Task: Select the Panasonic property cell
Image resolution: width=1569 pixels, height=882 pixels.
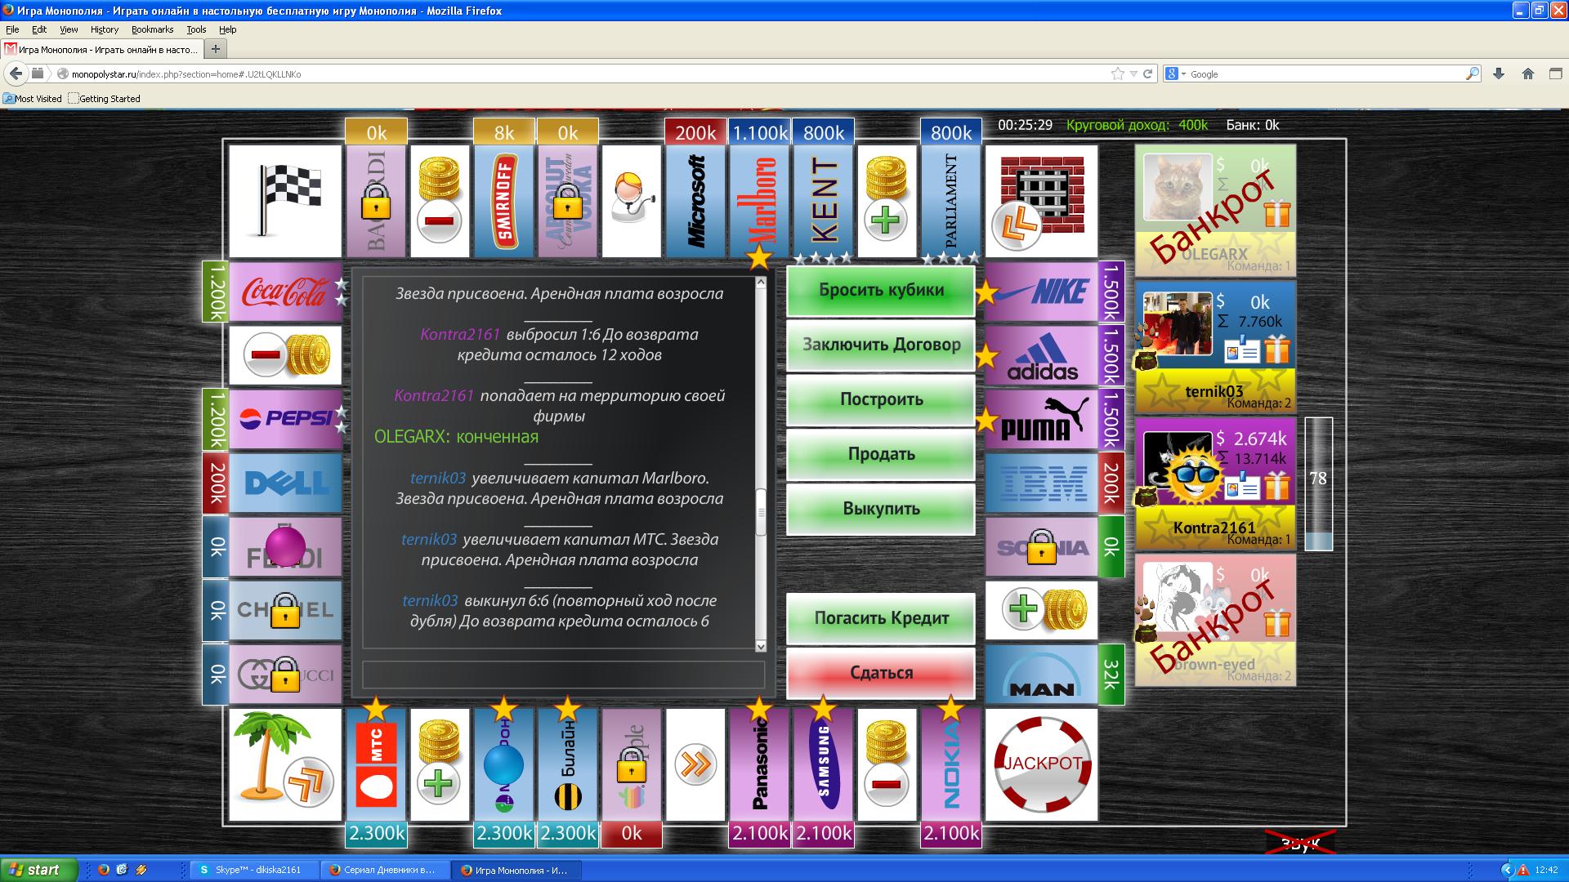Action: [x=759, y=764]
